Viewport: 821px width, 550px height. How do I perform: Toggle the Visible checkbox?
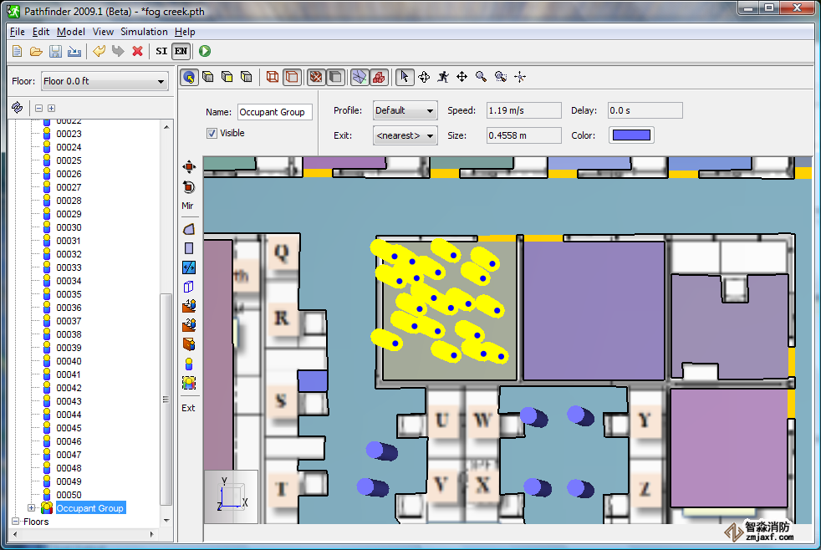(212, 133)
